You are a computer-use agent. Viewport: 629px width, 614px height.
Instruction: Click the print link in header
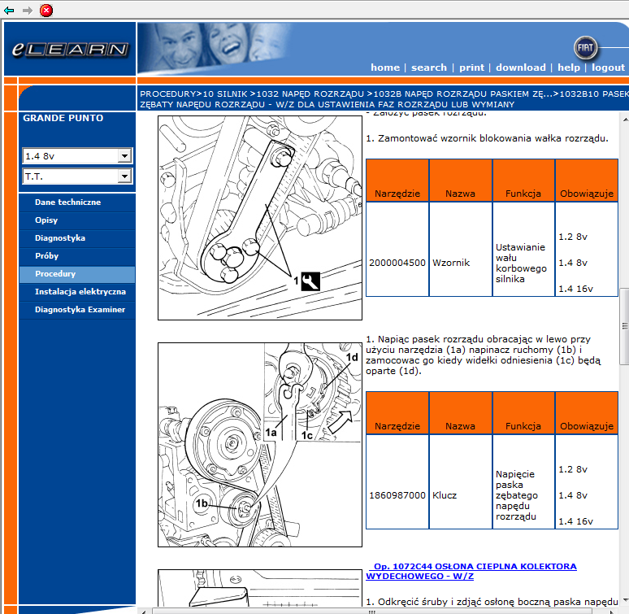pyautogui.click(x=471, y=67)
